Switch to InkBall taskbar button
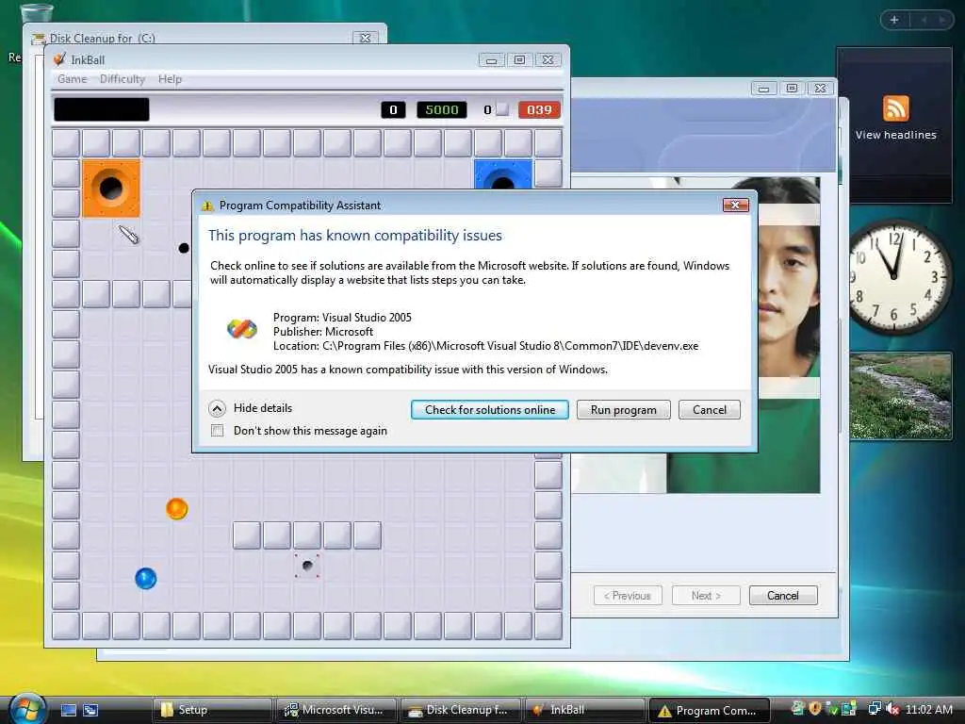The height and width of the screenshot is (724, 965). pos(584,710)
